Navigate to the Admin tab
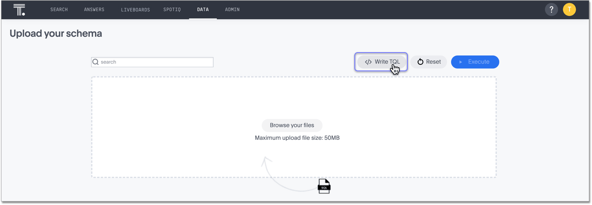This screenshot has height=205, width=592. coord(232,9)
